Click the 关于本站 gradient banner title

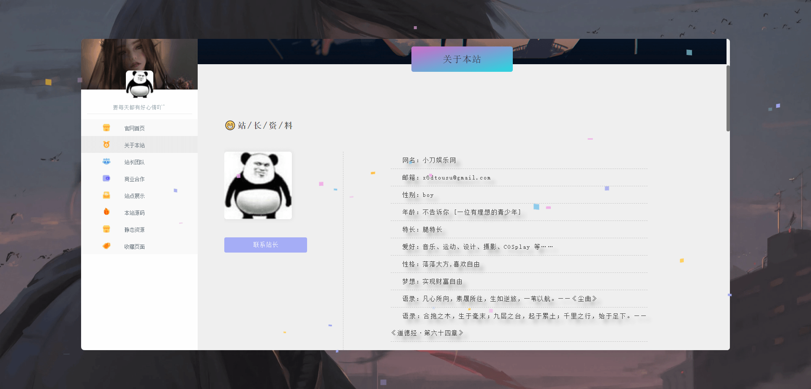462,59
